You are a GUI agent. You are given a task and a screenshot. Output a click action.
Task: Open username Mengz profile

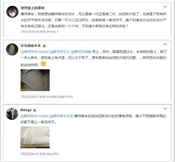point(26,110)
